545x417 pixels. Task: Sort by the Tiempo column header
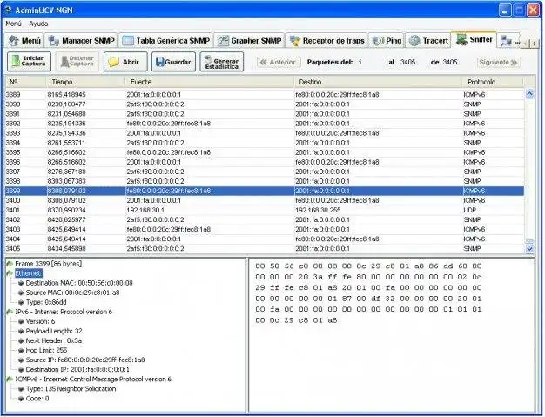tap(85, 82)
